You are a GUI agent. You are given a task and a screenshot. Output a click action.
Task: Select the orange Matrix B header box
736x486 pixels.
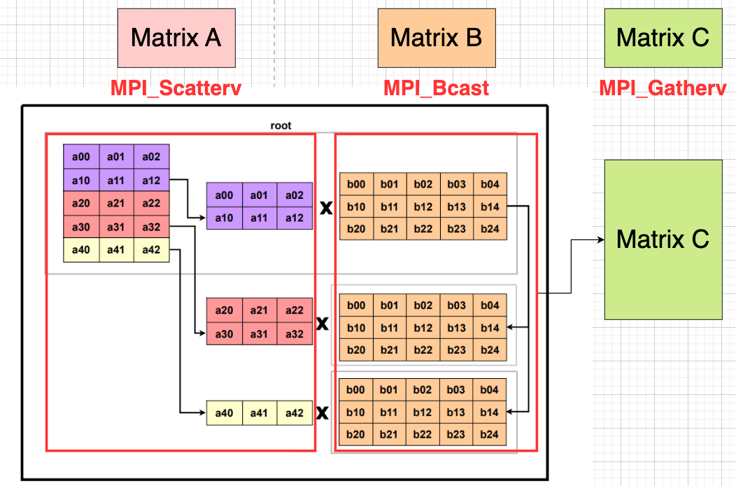point(436,38)
